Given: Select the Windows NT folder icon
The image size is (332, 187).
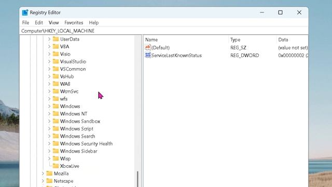Looking at the screenshot, I should click(x=56, y=114).
